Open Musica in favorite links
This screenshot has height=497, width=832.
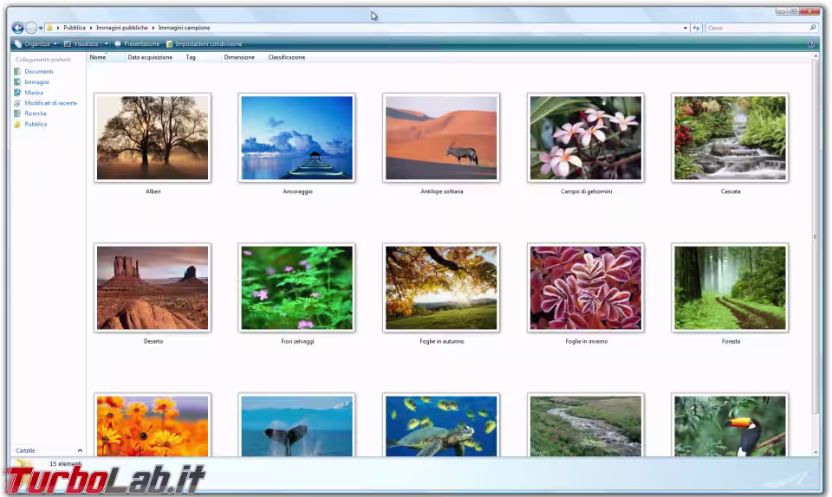point(34,93)
